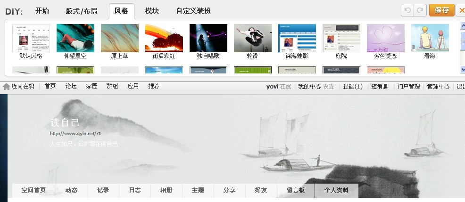Viewport: 465px width, 202px height.
Task: Click the 在线 status link
Action: click(x=286, y=87)
